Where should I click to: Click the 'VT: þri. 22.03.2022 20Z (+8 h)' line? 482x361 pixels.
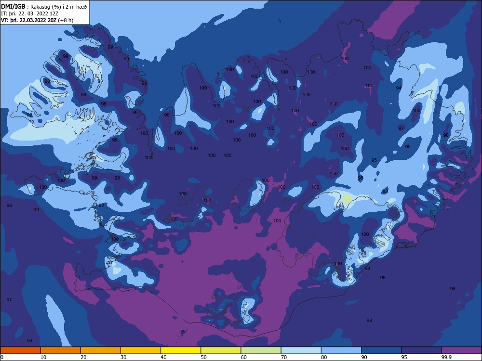coord(37,20)
